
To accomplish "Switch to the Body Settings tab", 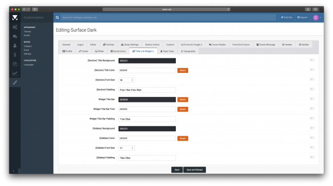I will pos(130,44).
